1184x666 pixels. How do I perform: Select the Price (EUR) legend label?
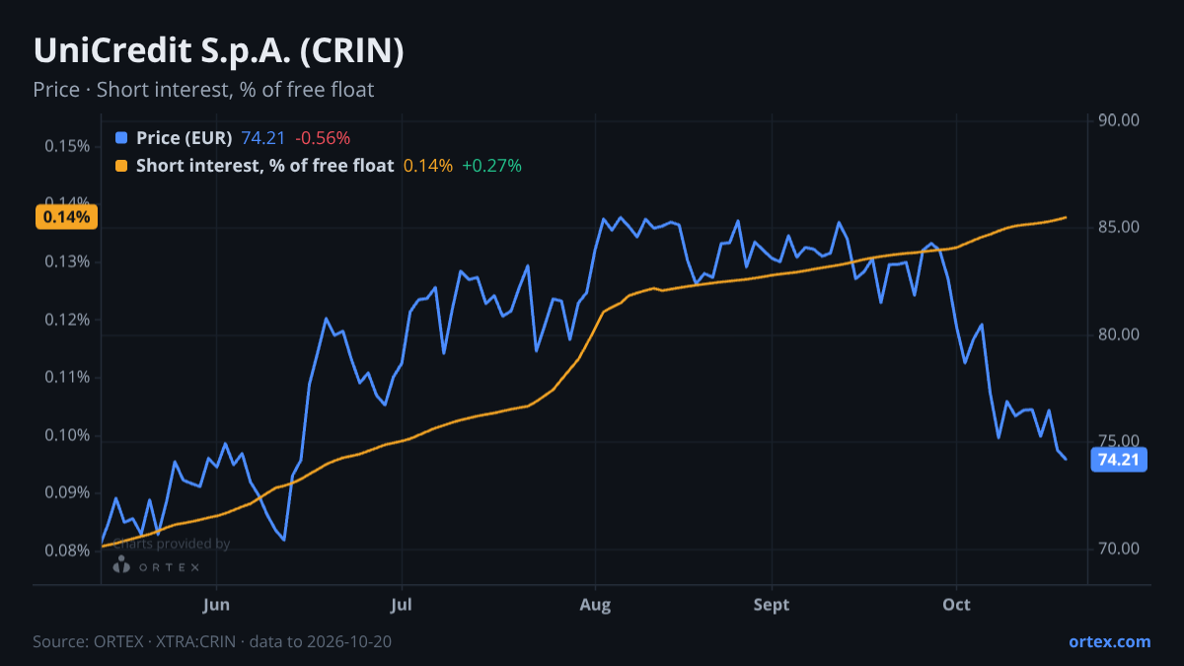coord(185,138)
